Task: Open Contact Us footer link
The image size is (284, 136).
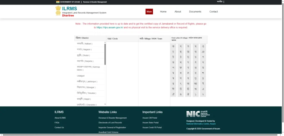Action: pos(59,127)
